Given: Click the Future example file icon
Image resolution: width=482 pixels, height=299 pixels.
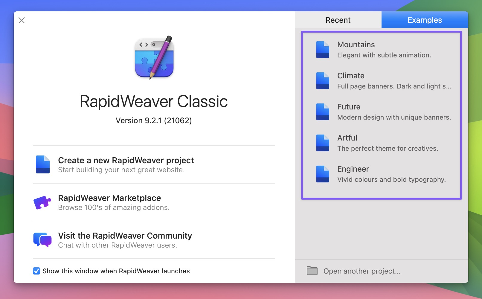Looking at the screenshot, I should tap(322, 112).
